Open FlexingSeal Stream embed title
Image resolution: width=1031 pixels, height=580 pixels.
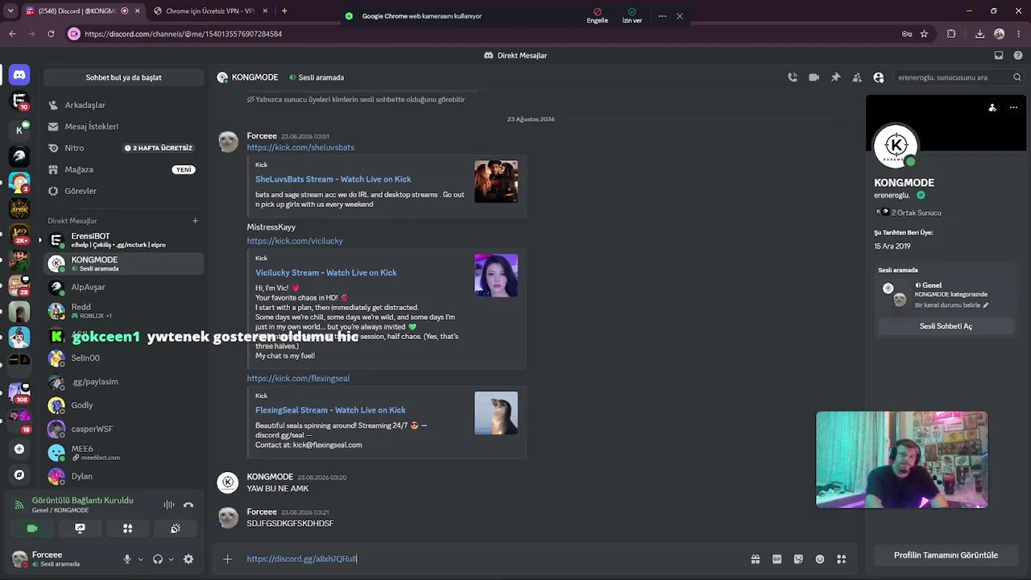pos(330,410)
